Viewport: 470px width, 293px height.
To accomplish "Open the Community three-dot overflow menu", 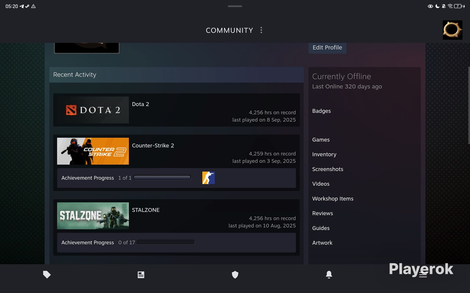I will click(x=261, y=30).
